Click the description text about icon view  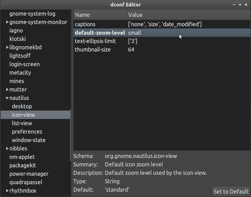156,173
